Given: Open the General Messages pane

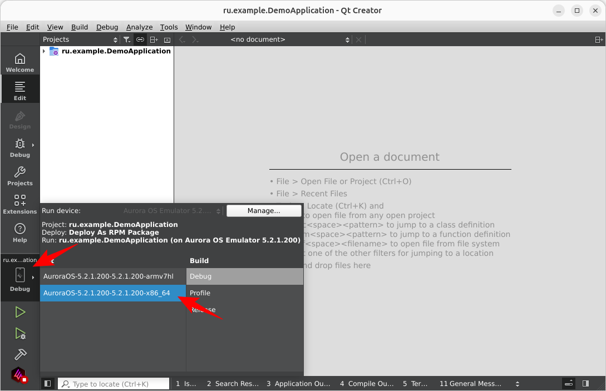Looking at the screenshot, I should click(470, 384).
